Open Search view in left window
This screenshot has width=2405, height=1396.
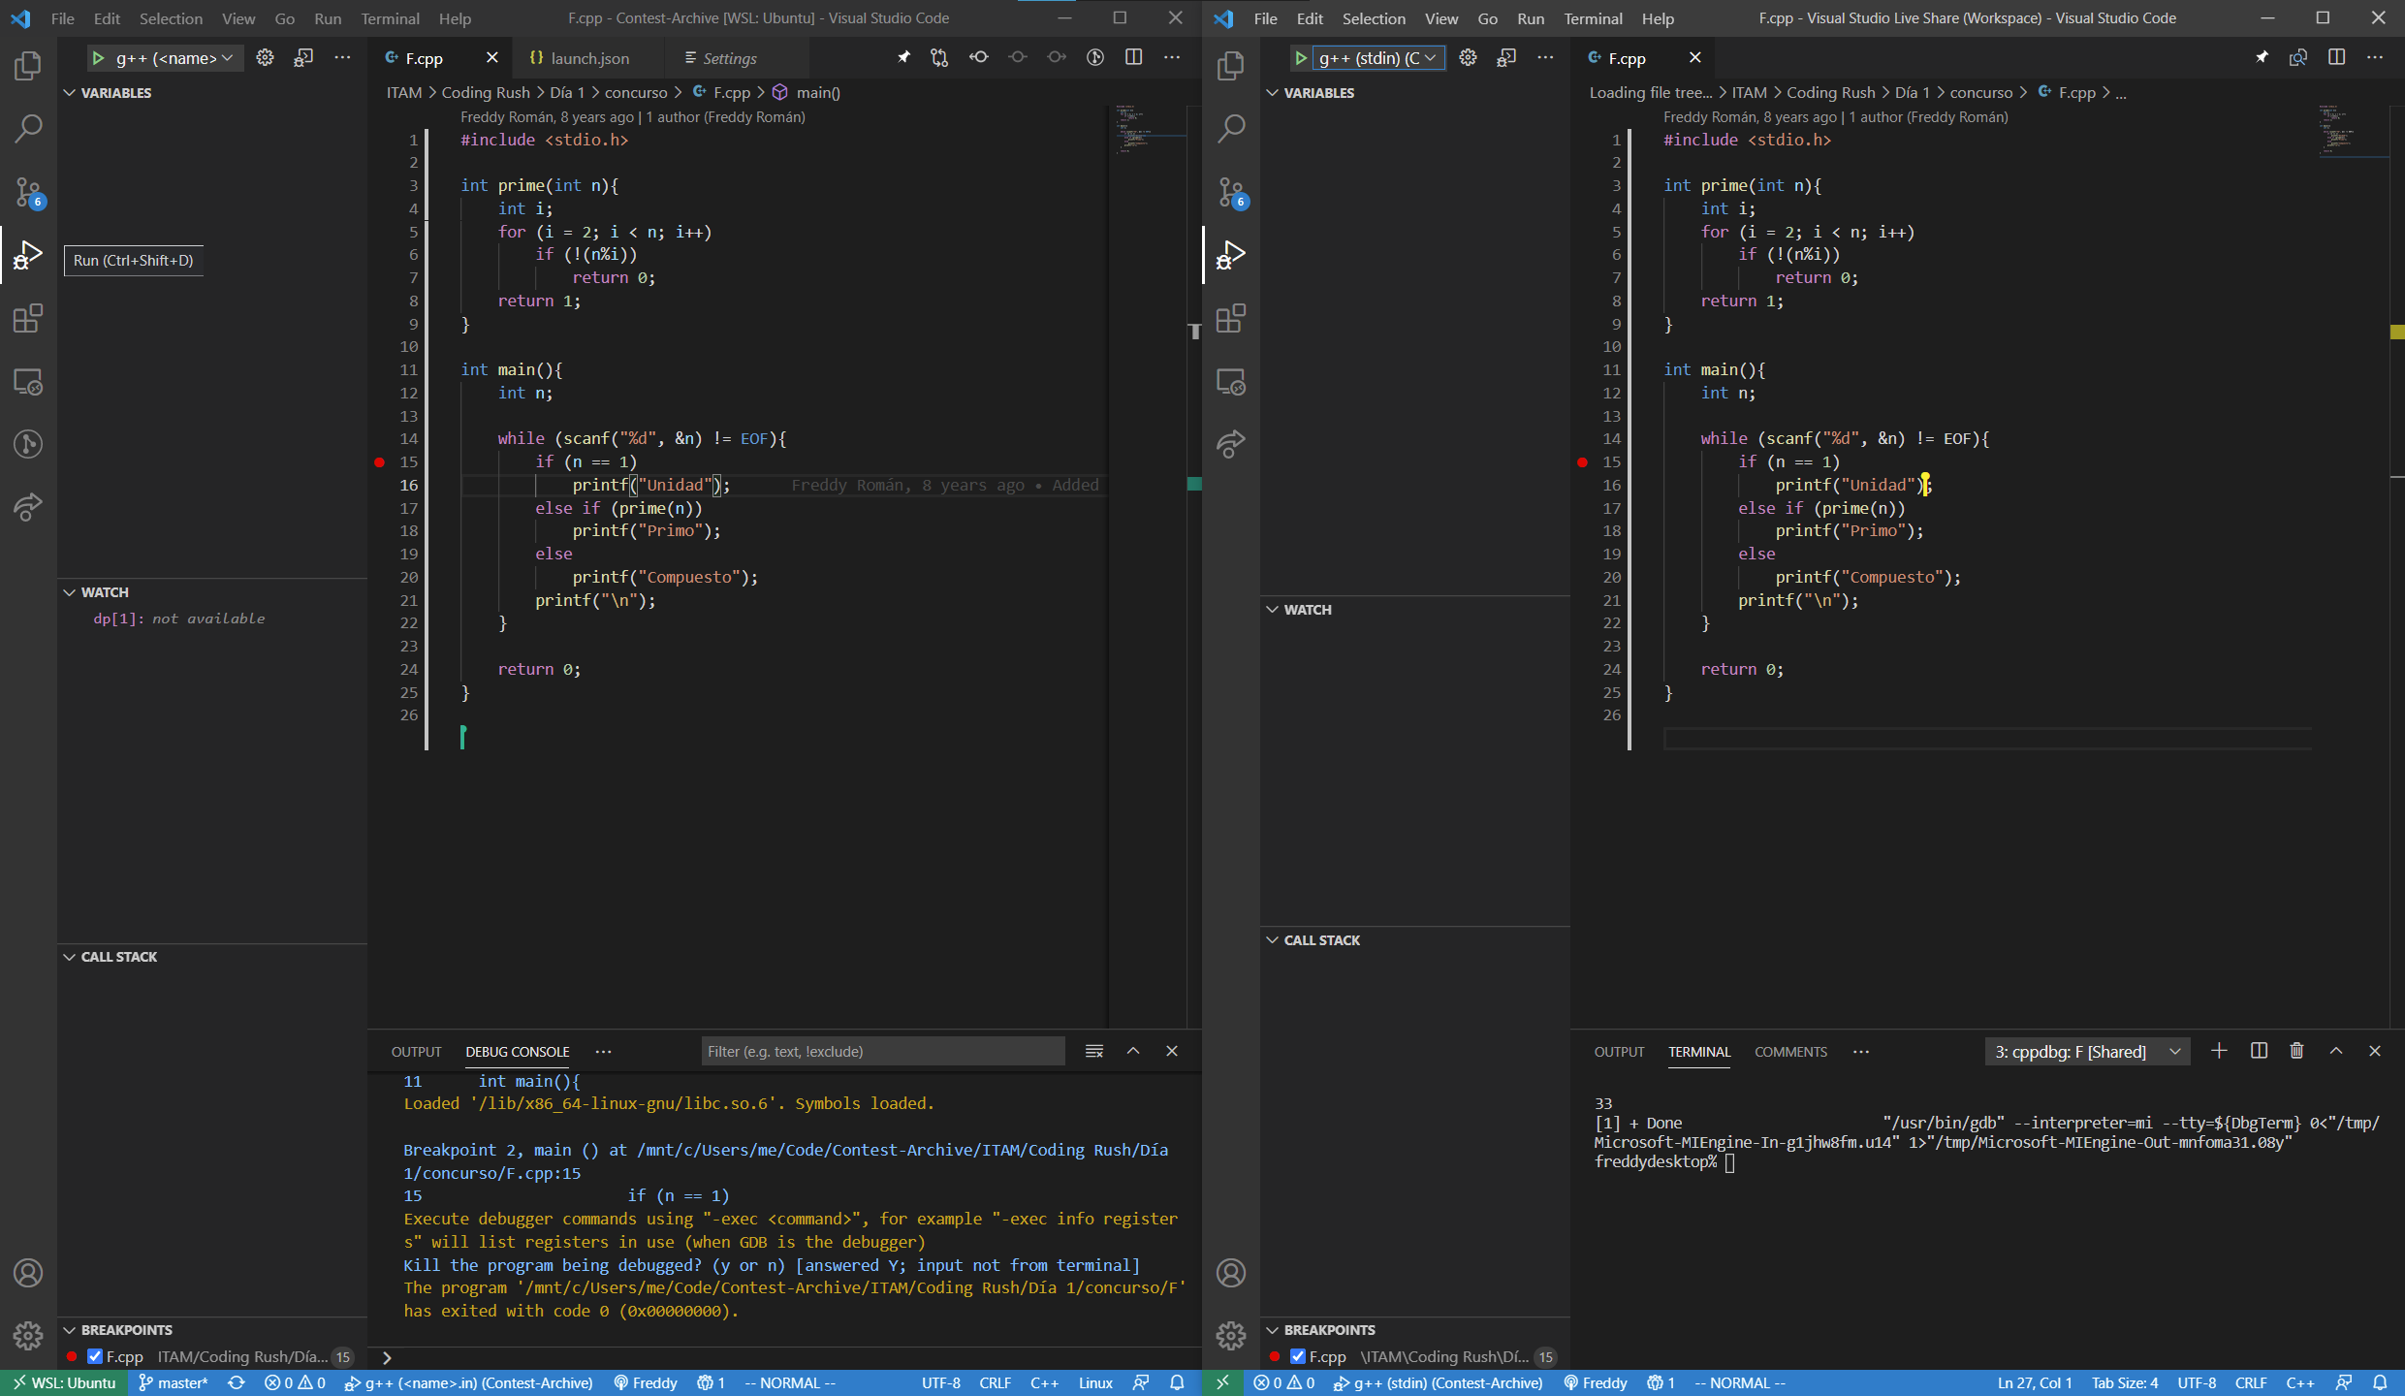point(28,129)
